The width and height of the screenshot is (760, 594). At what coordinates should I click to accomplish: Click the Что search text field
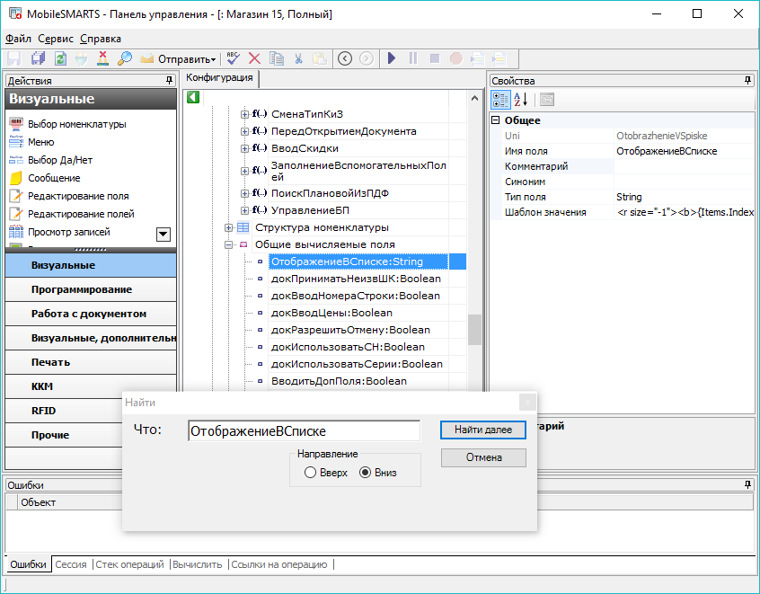304,430
